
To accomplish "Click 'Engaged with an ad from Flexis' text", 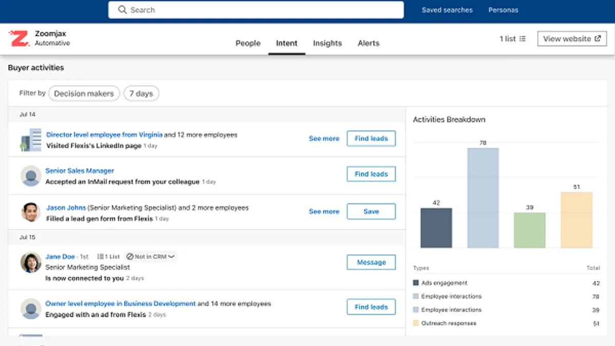I will pyautogui.click(x=95, y=314).
